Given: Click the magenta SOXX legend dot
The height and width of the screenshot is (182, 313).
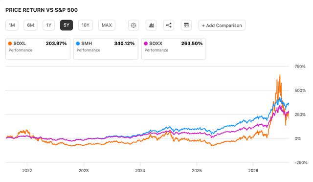Looking at the screenshot, I should [x=146, y=44].
